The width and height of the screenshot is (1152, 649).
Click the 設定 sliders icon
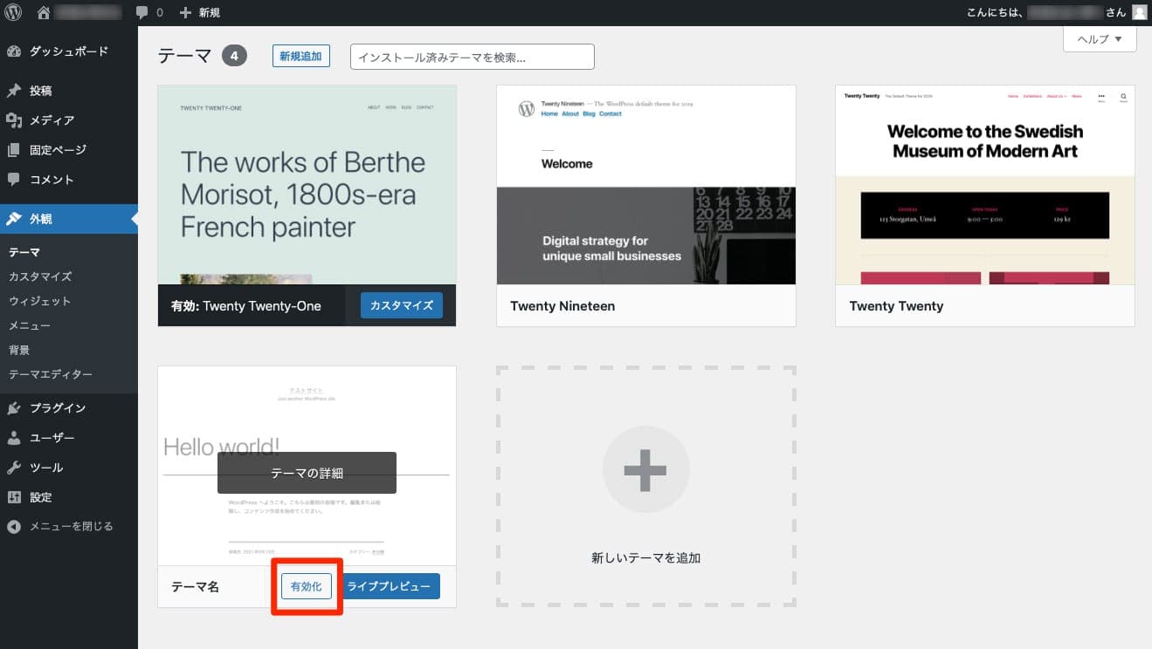pos(14,497)
